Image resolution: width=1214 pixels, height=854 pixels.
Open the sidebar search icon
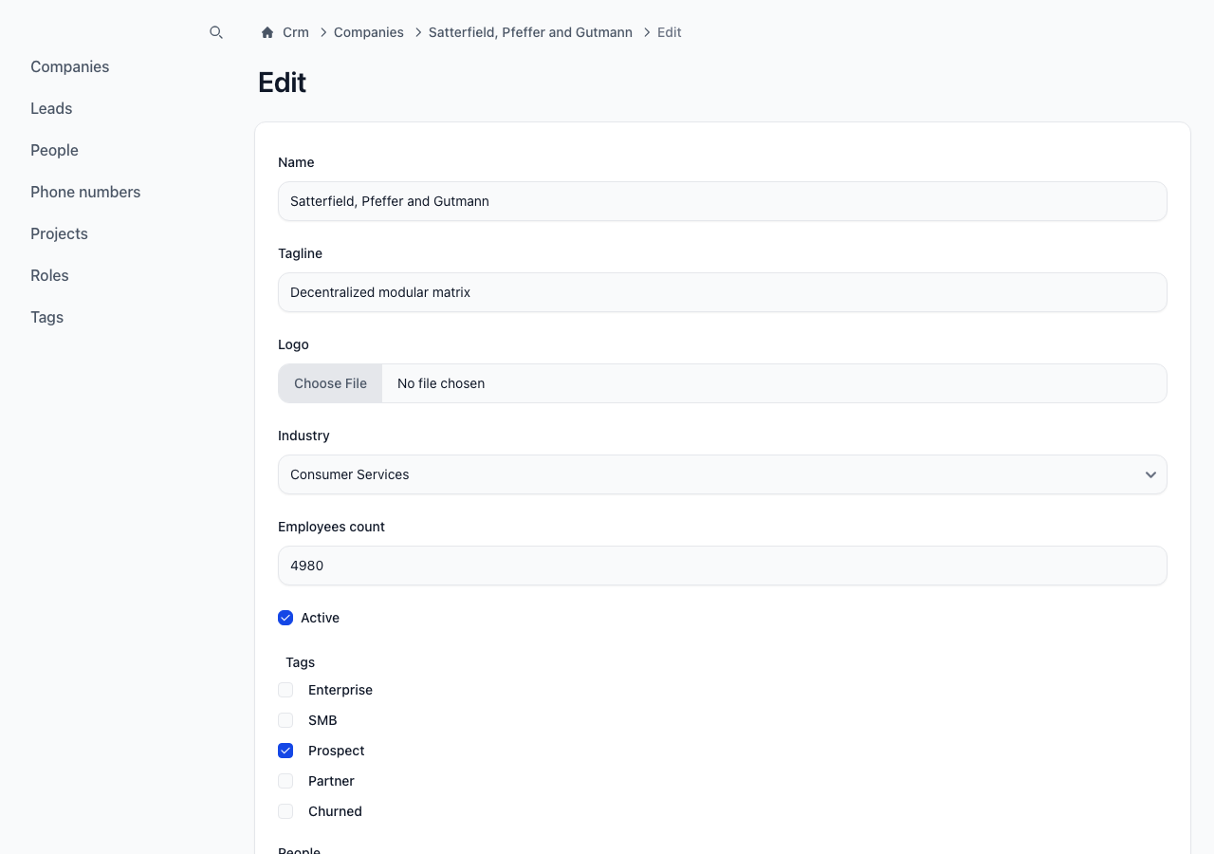(x=216, y=32)
